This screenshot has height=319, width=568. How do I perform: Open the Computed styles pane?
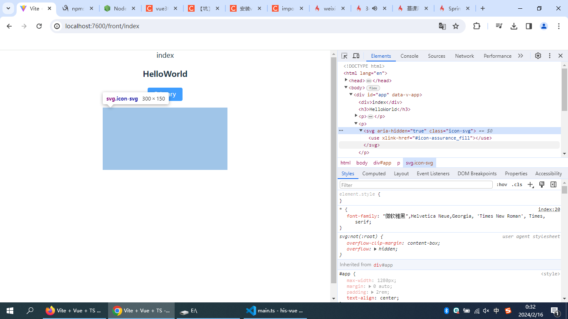coord(374,174)
